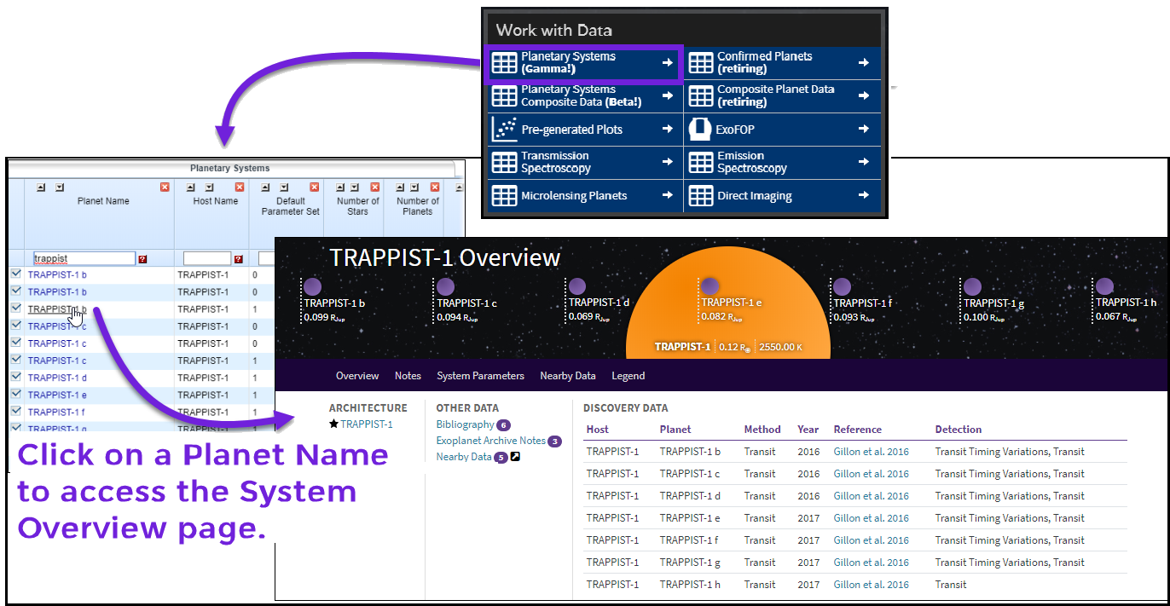
Task: Sort Planet Name column descending arrow
Action: point(59,188)
